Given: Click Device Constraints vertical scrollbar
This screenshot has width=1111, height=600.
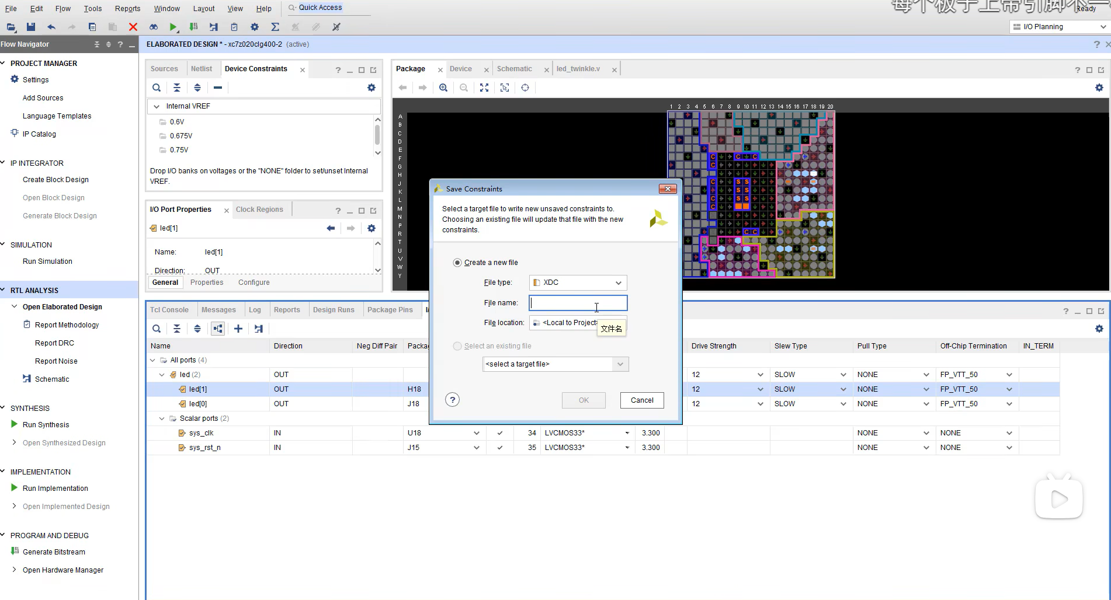Looking at the screenshot, I should click(378, 136).
